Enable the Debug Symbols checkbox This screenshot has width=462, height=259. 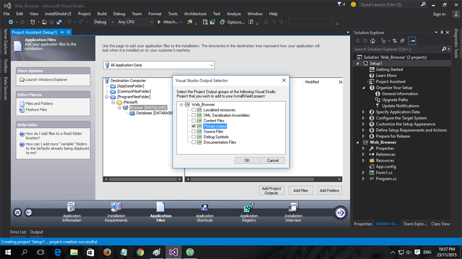194,137
